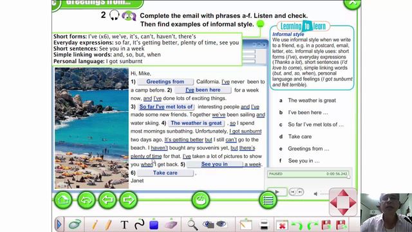This screenshot has width=412, height=232.
Task: Click blank 6 'Take care' field
Action: [165, 173]
